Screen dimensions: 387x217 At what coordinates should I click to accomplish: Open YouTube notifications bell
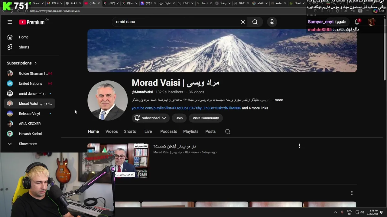pyautogui.click(x=357, y=22)
